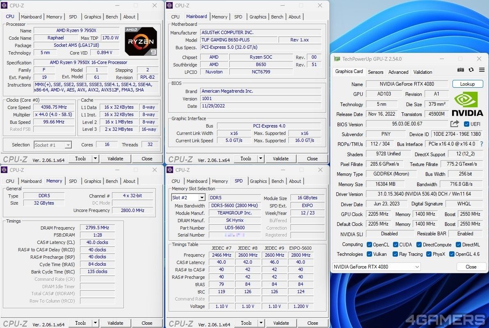Click the PCI-Express 4.0 bus value in Graphic Interface
Image resolution: width=489 pixels, height=328 pixels.
pos(269,126)
